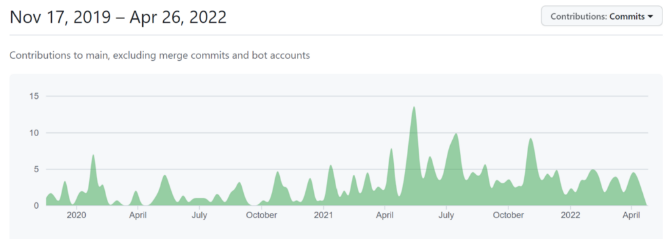The image size is (671, 239).
Task: Click the peak just after October 2021
Action: click(530, 139)
